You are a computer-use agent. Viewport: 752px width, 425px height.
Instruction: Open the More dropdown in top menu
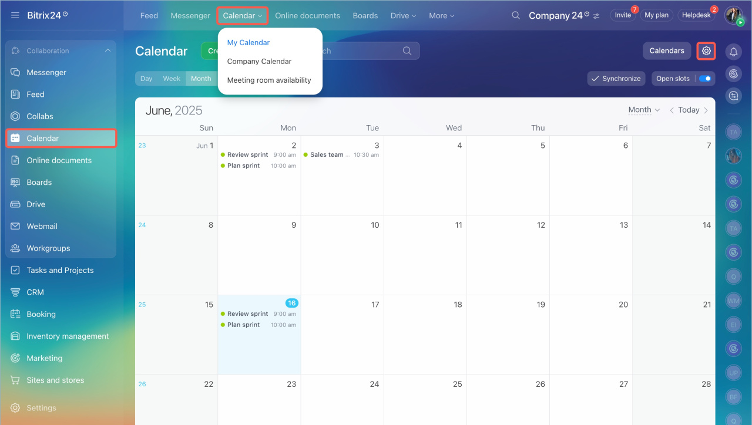coord(441,15)
